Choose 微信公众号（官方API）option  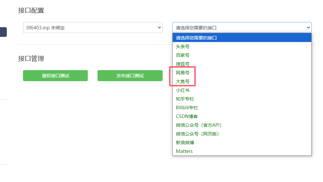click(199, 125)
